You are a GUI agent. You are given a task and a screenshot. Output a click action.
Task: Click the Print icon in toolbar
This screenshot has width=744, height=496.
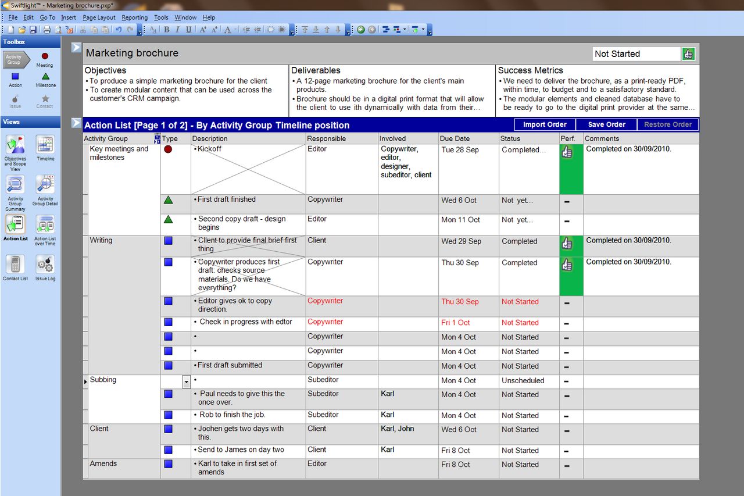[47, 30]
